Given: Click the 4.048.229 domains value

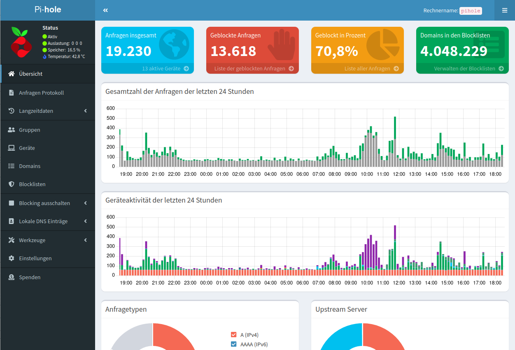Looking at the screenshot, I should coord(454,51).
